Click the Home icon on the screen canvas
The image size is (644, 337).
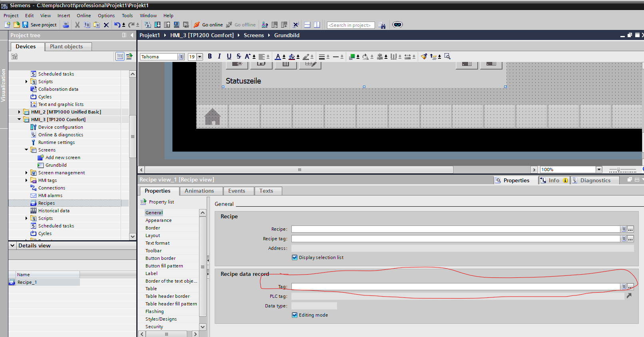pyautogui.click(x=212, y=117)
